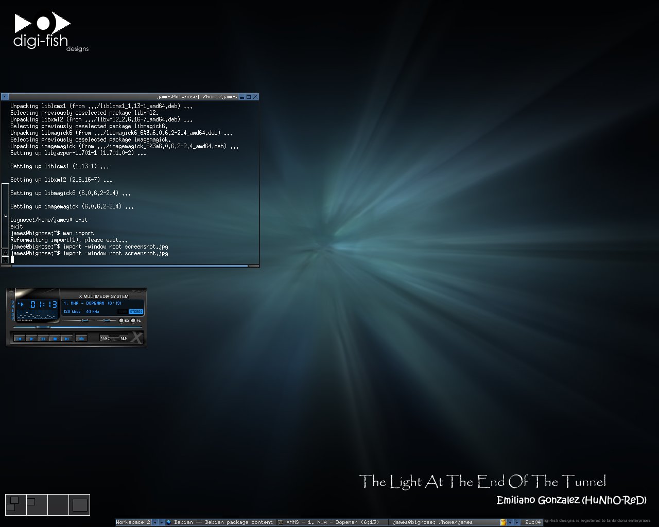Toggle the XMMS playlist (PL) button
The image size is (659, 527).
(x=134, y=321)
